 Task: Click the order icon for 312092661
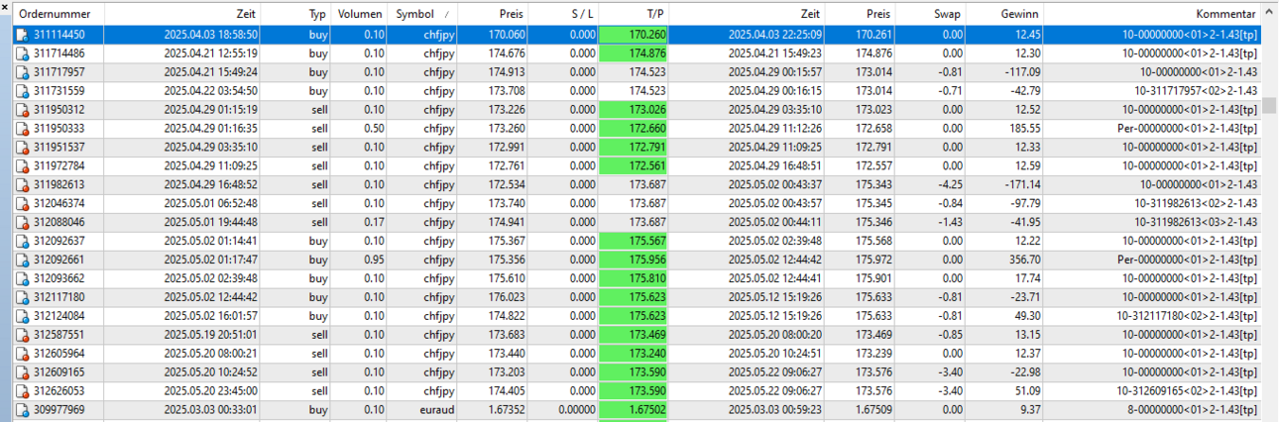[21, 260]
